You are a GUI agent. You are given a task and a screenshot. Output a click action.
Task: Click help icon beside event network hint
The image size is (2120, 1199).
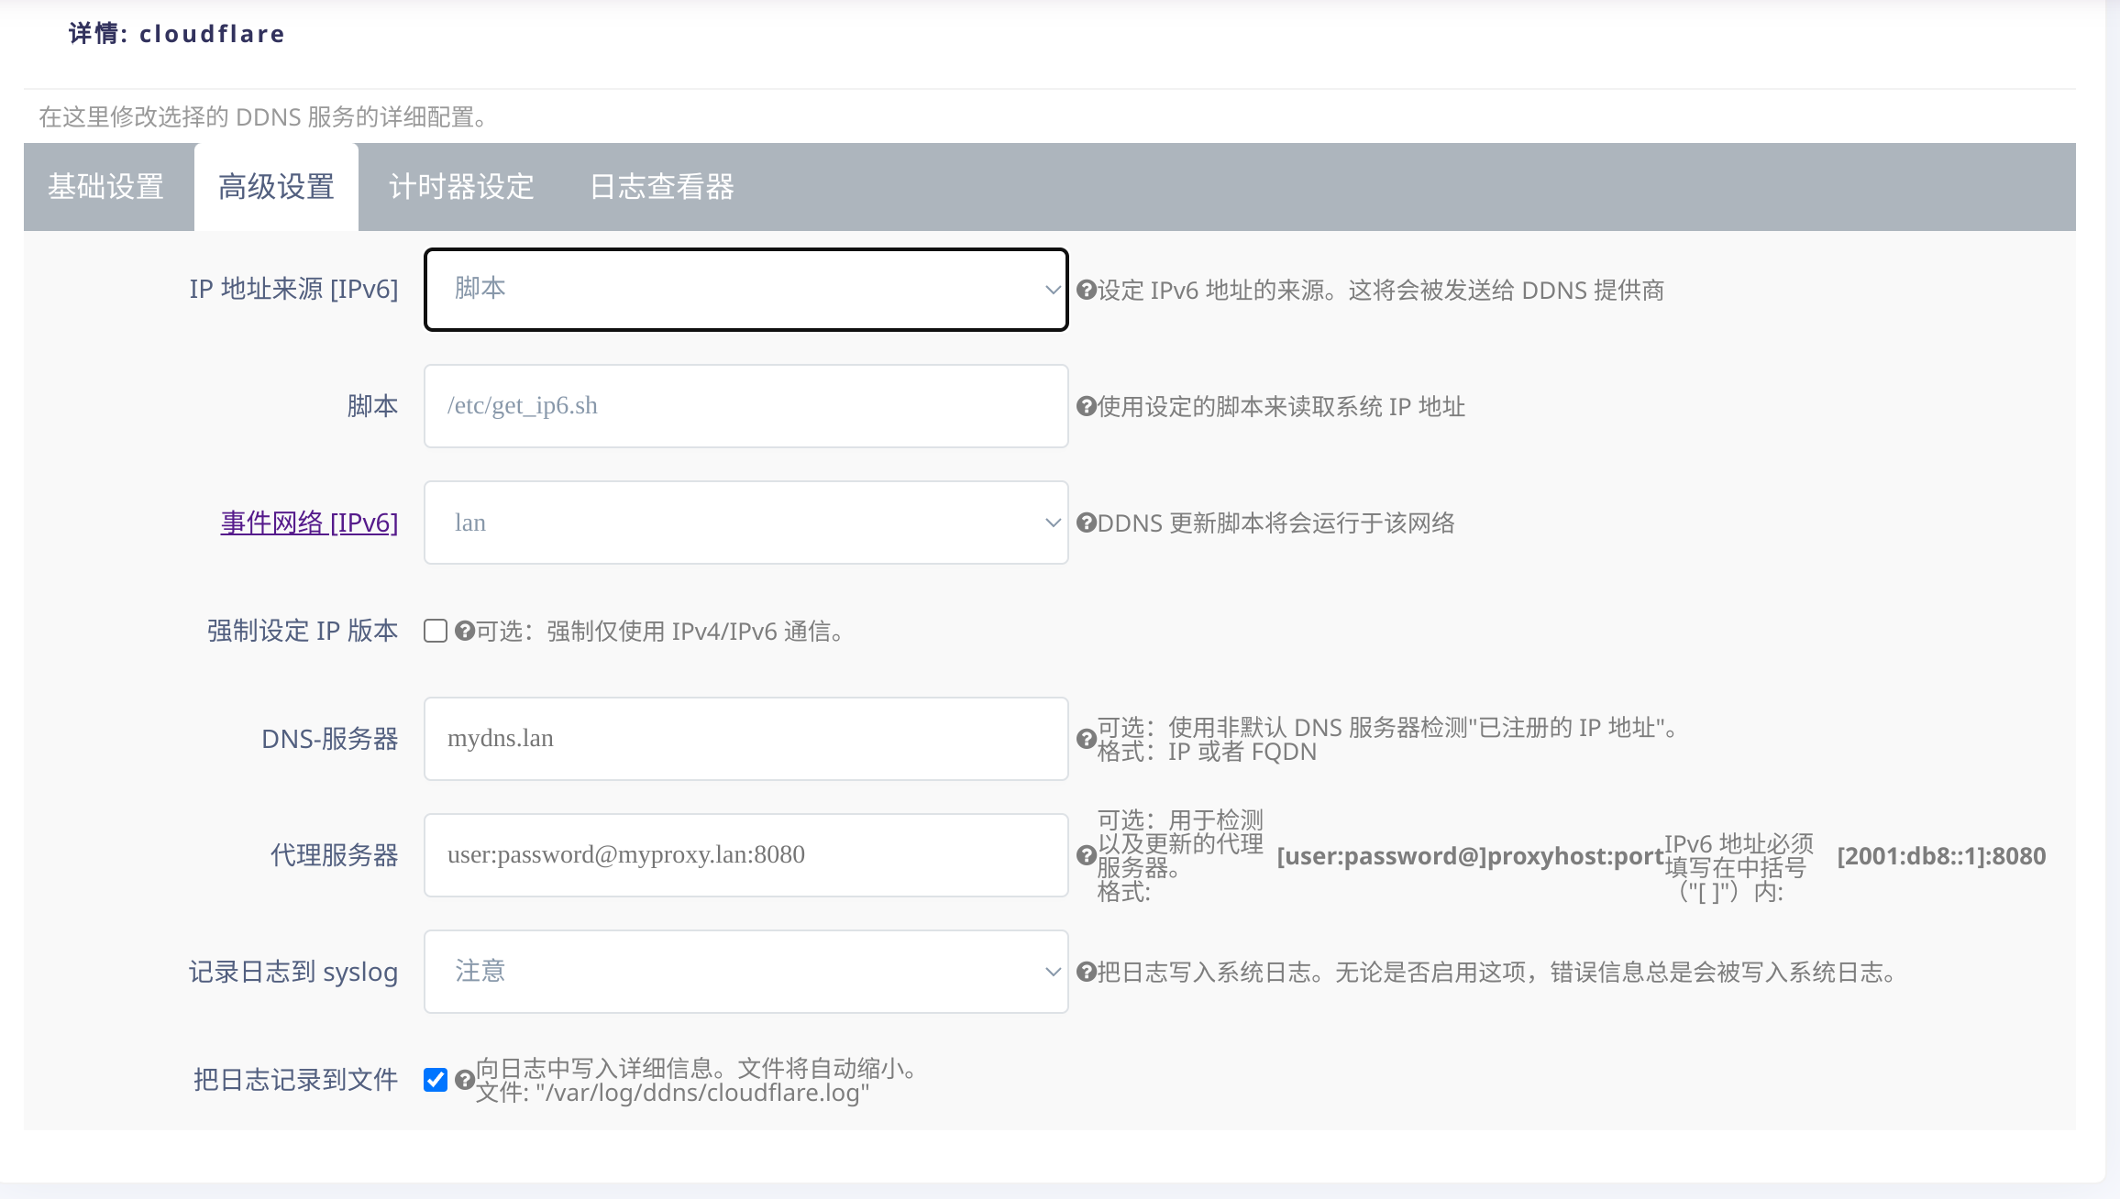click(x=1086, y=523)
